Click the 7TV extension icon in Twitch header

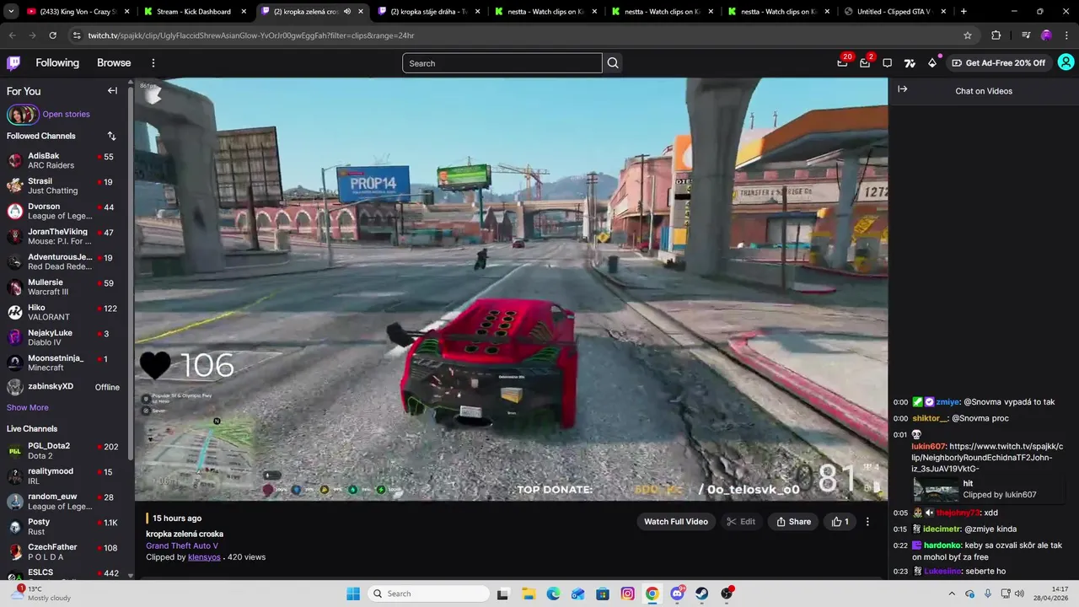click(910, 63)
